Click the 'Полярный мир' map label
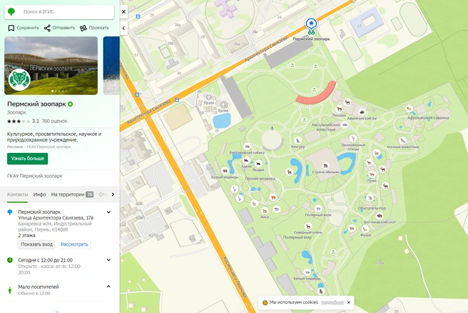Screen dimensions: 468x313 click(297, 237)
